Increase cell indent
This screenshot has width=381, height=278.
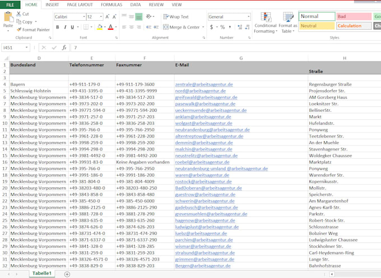156,27
